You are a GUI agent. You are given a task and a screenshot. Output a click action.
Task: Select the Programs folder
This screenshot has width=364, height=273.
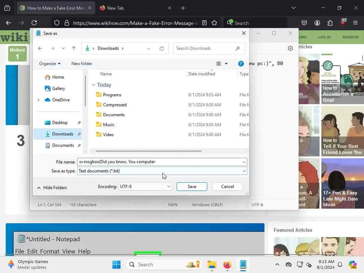(x=112, y=95)
